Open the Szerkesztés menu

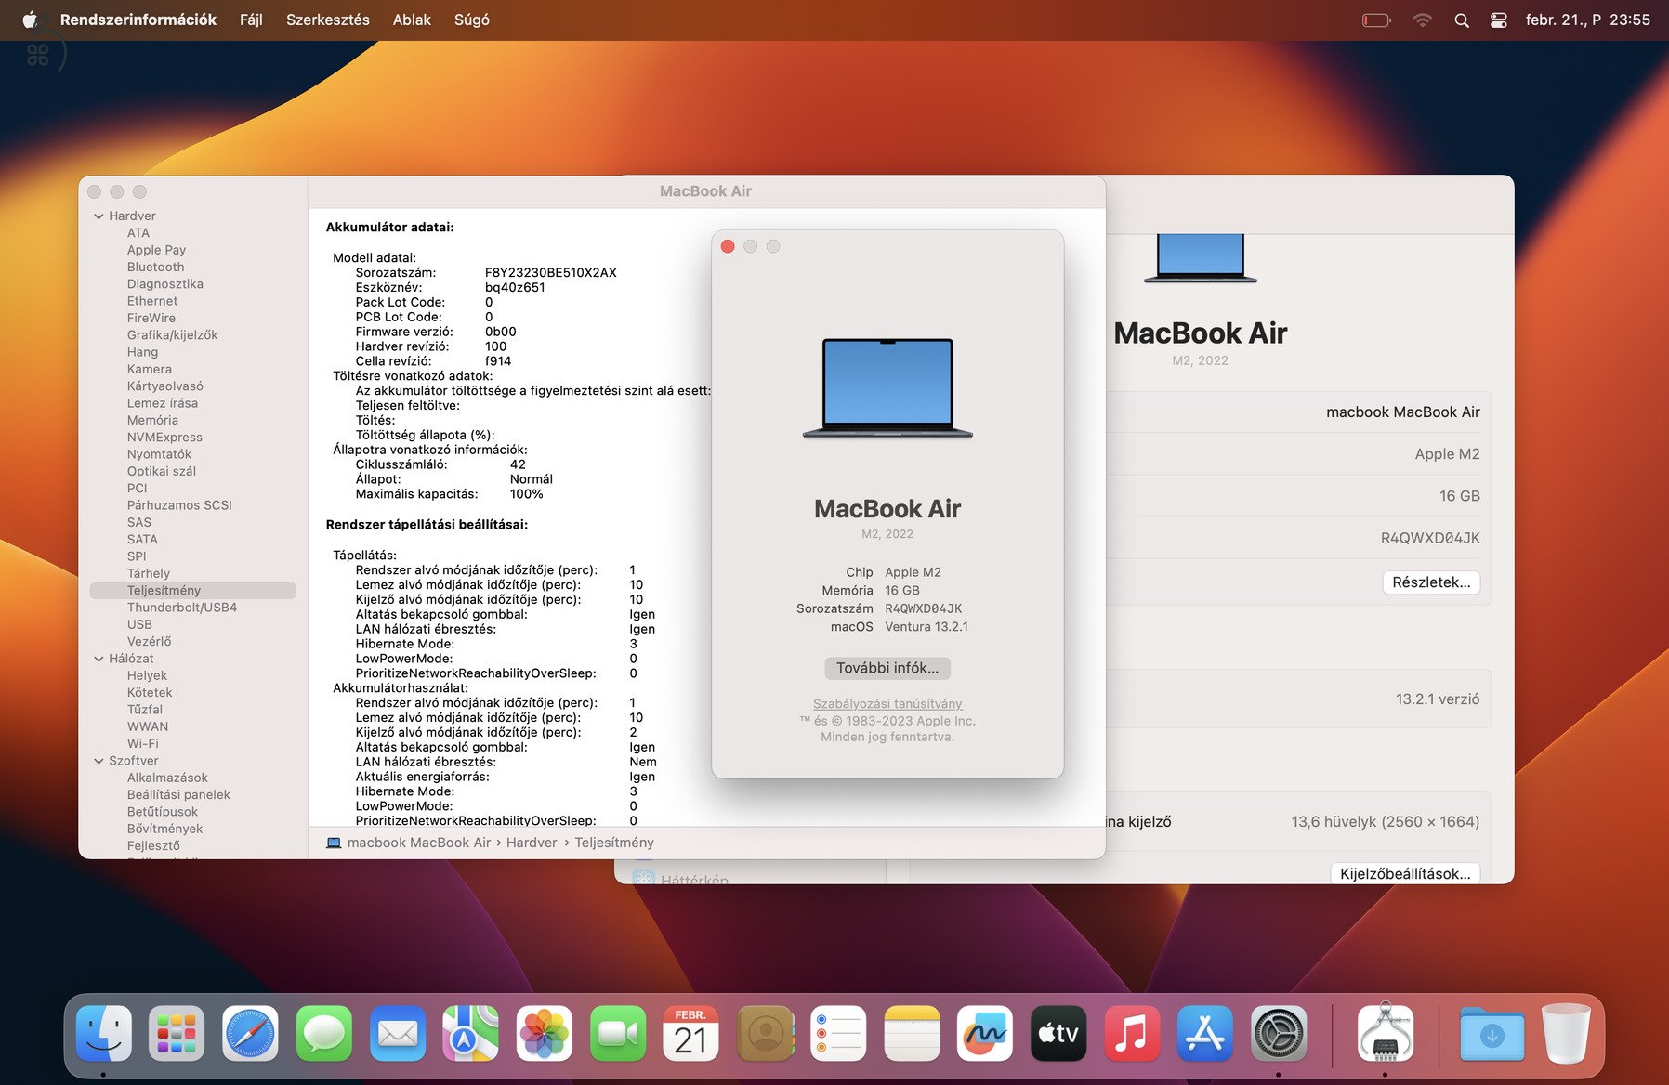(x=327, y=20)
